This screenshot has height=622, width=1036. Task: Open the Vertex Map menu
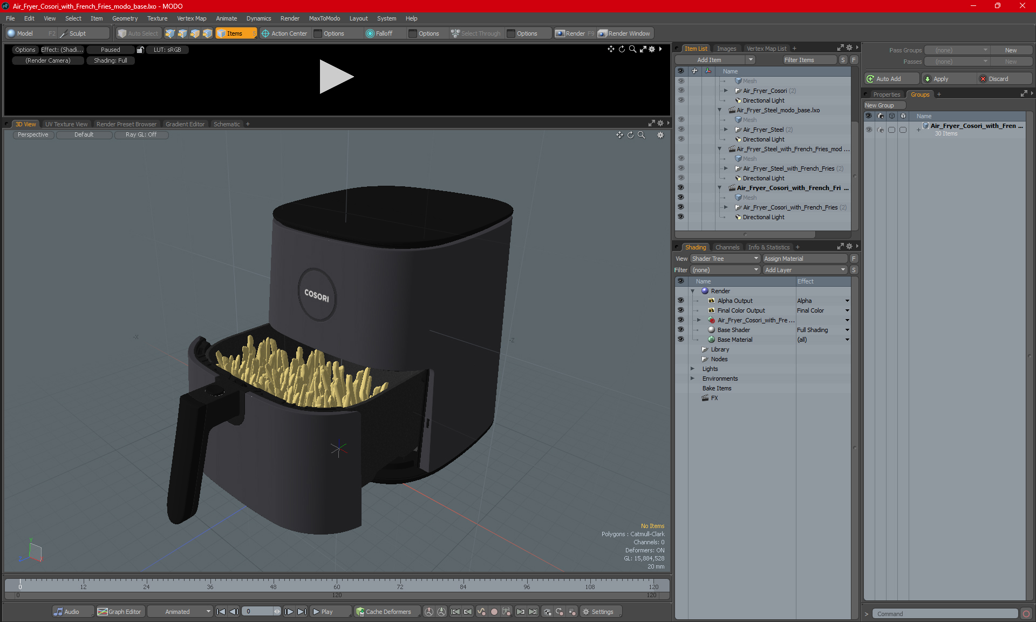[192, 18]
